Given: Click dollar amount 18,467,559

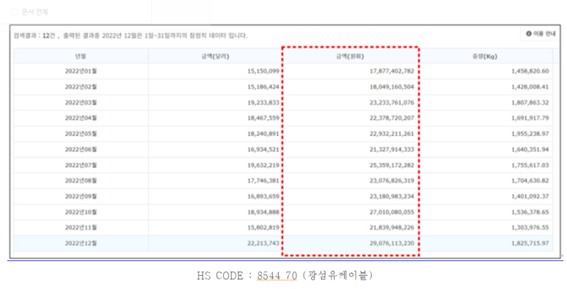Looking at the screenshot, I should tap(263, 118).
